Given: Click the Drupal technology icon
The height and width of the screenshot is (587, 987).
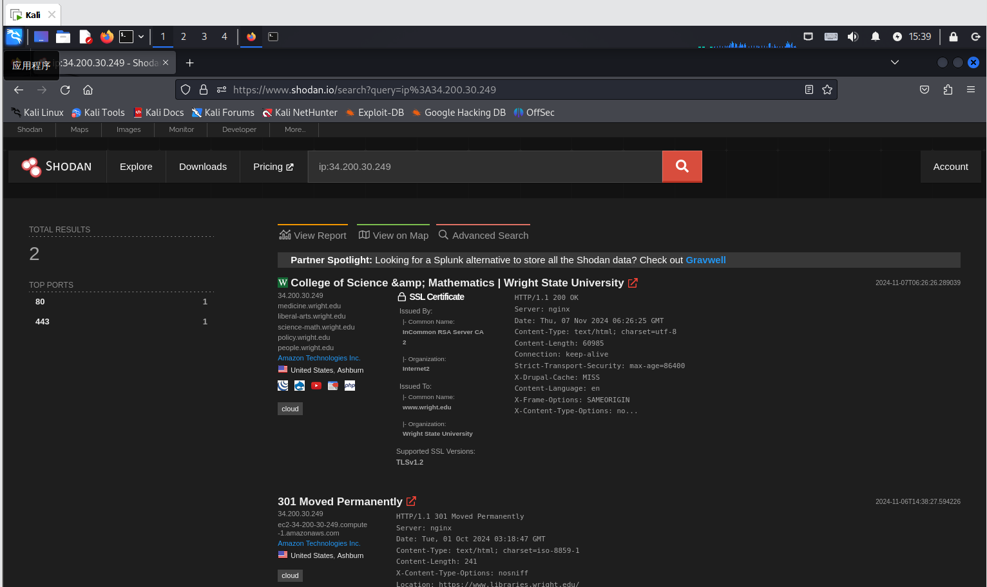Looking at the screenshot, I should tap(300, 386).
